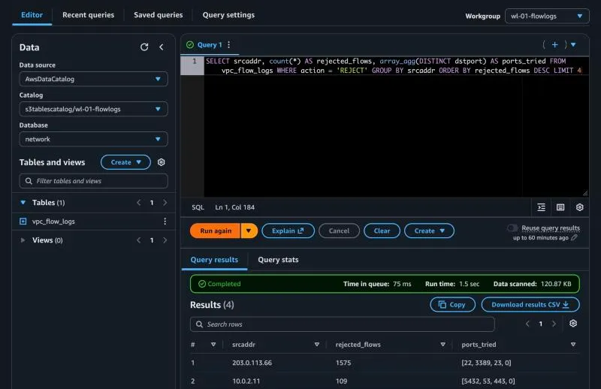
Task: Select Query results tab
Action: [214, 260]
